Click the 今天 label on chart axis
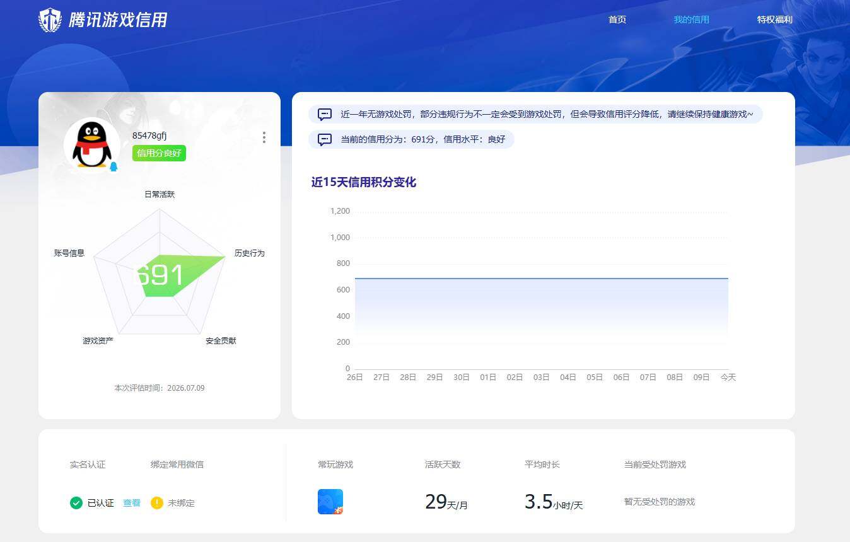Image resolution: width=850 pixels, height=542 pixels. [728, 378]
